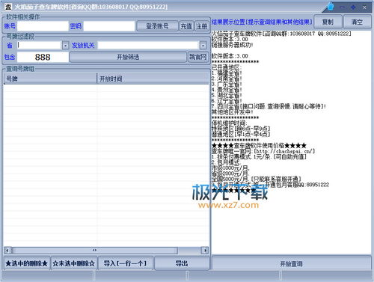Click the 登录账号 login button

157,26
